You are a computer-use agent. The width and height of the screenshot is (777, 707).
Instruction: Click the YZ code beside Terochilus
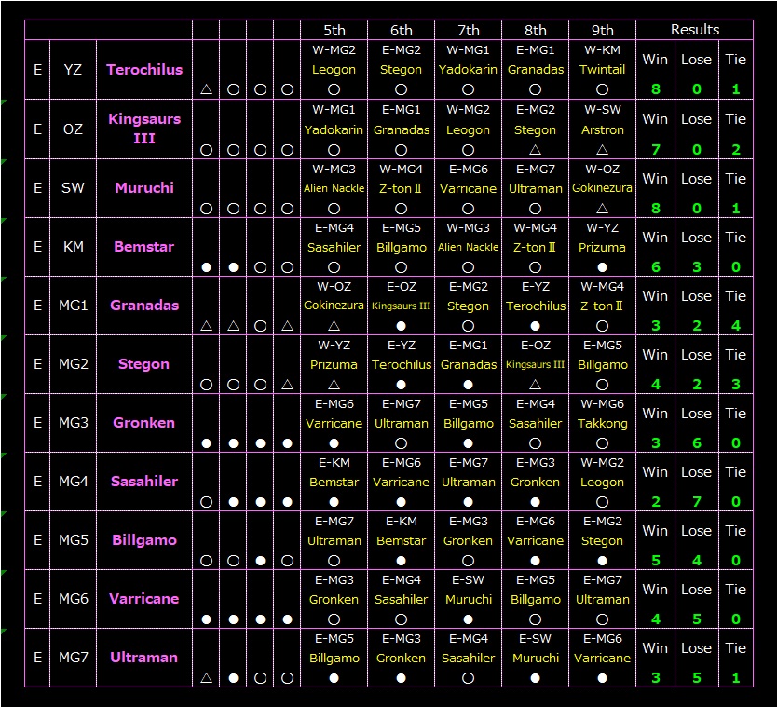pyautogui.click(x=73, y=69)
